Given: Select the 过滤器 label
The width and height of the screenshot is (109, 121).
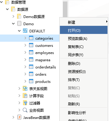Looking at the screenshot, I should coord(35,103).
